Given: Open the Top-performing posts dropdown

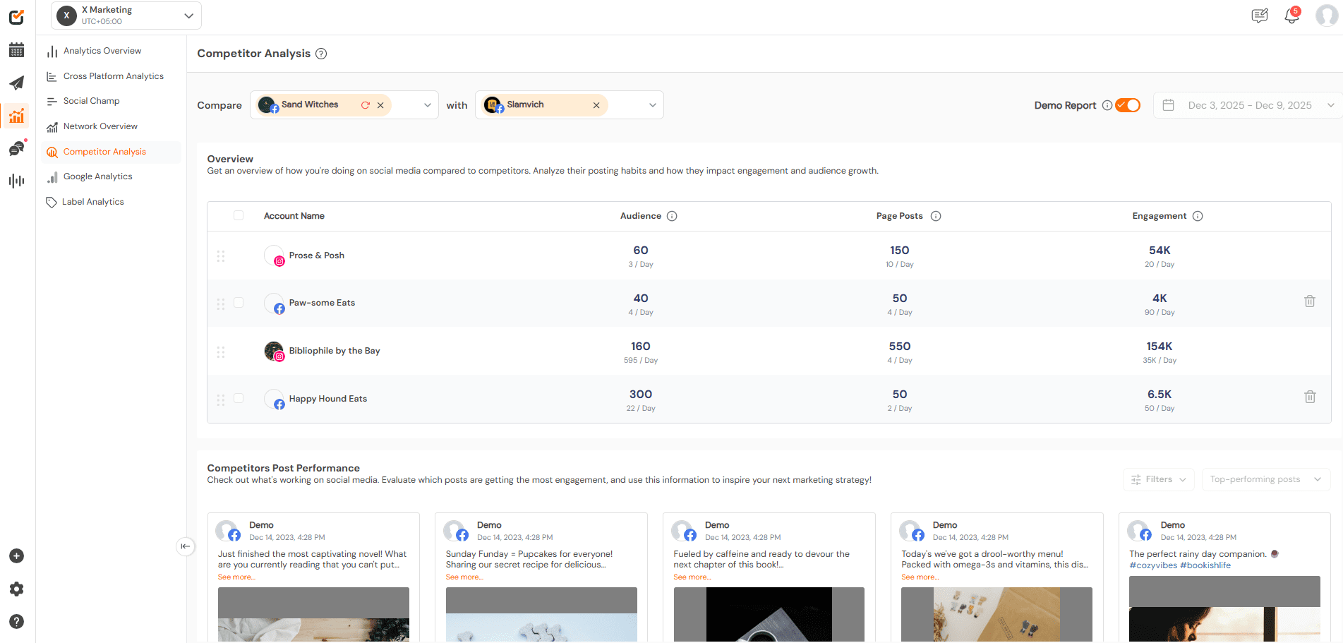Looking at the screenshot, I should click(x=1265, y=479).
